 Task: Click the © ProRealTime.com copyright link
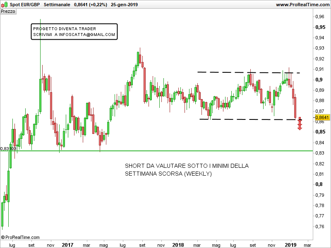20,237
